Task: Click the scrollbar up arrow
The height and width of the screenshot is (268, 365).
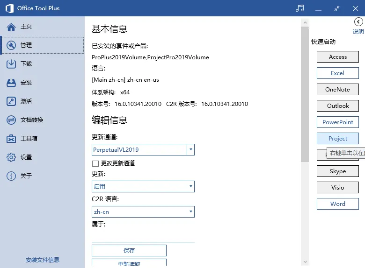Action: tap(305, 23)
